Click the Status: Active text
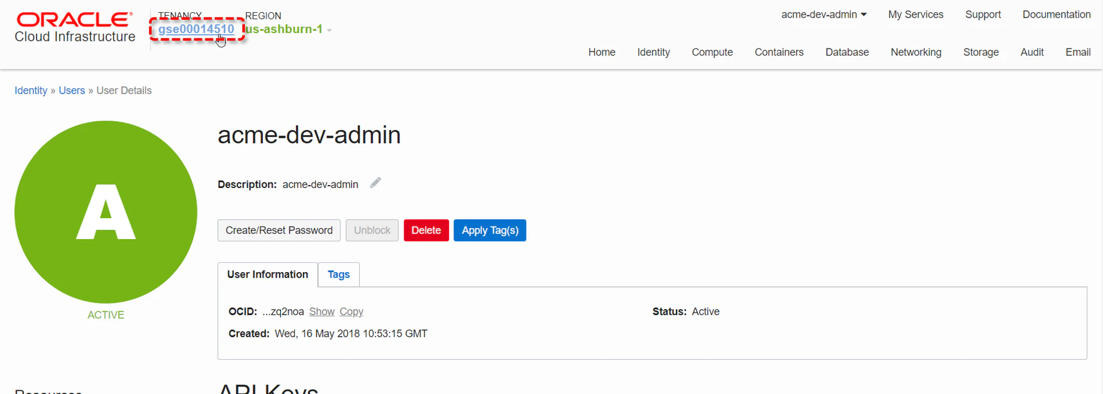The width and height of the screenshot is (1103, 394). point(686,312)
